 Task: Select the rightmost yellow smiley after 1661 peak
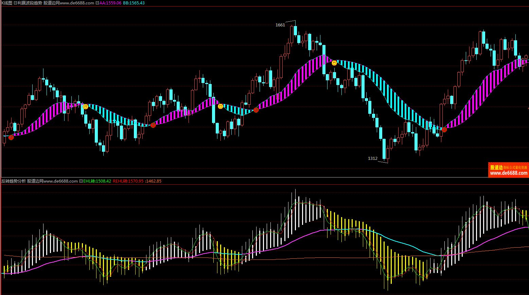[334, 63]
